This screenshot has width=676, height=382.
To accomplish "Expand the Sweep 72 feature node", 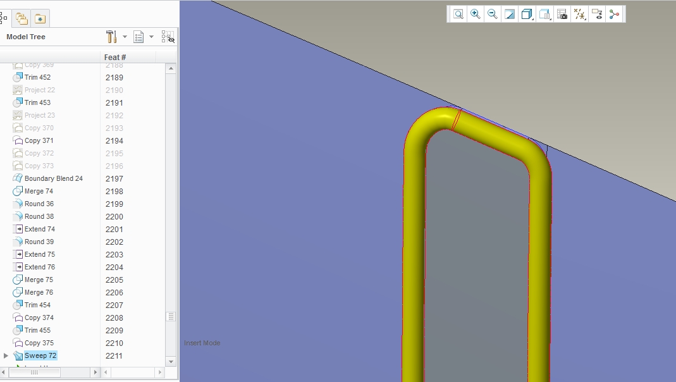I will point(6,355).
